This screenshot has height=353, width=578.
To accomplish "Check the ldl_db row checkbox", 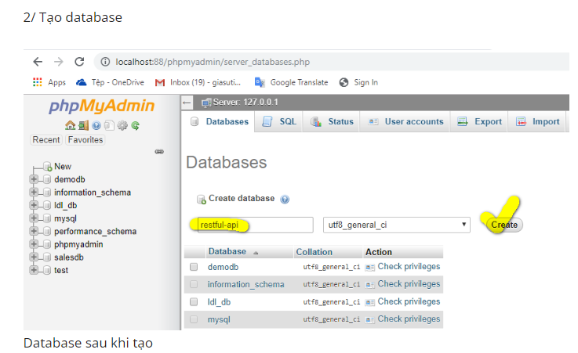I will [x=194, y=302].
